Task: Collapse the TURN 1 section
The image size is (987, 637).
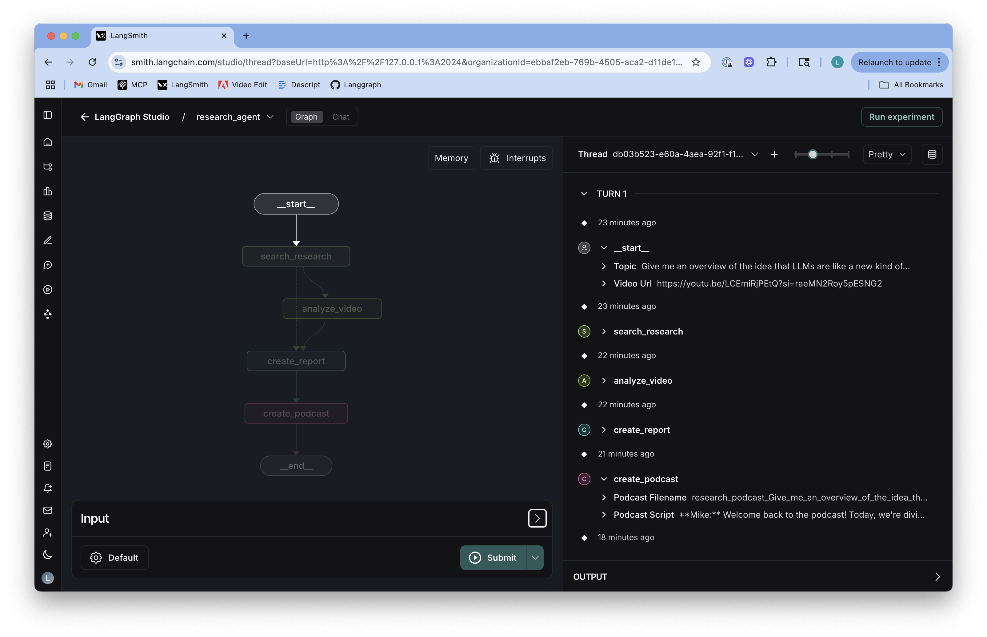Action: (584, 194)
